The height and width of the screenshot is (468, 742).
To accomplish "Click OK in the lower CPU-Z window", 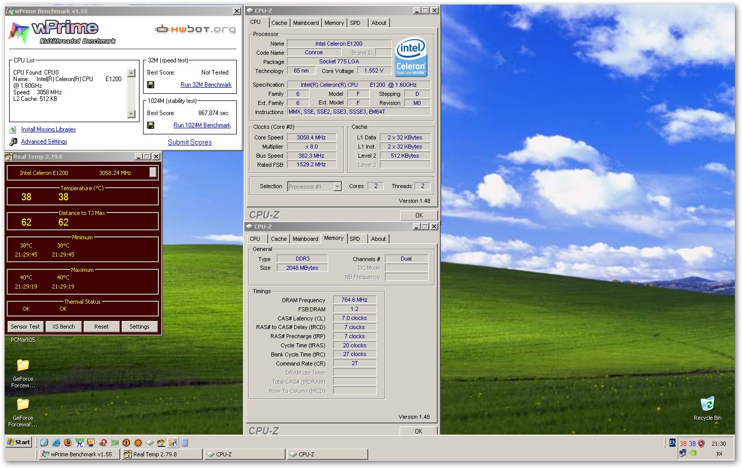I will tap(418, 431).
